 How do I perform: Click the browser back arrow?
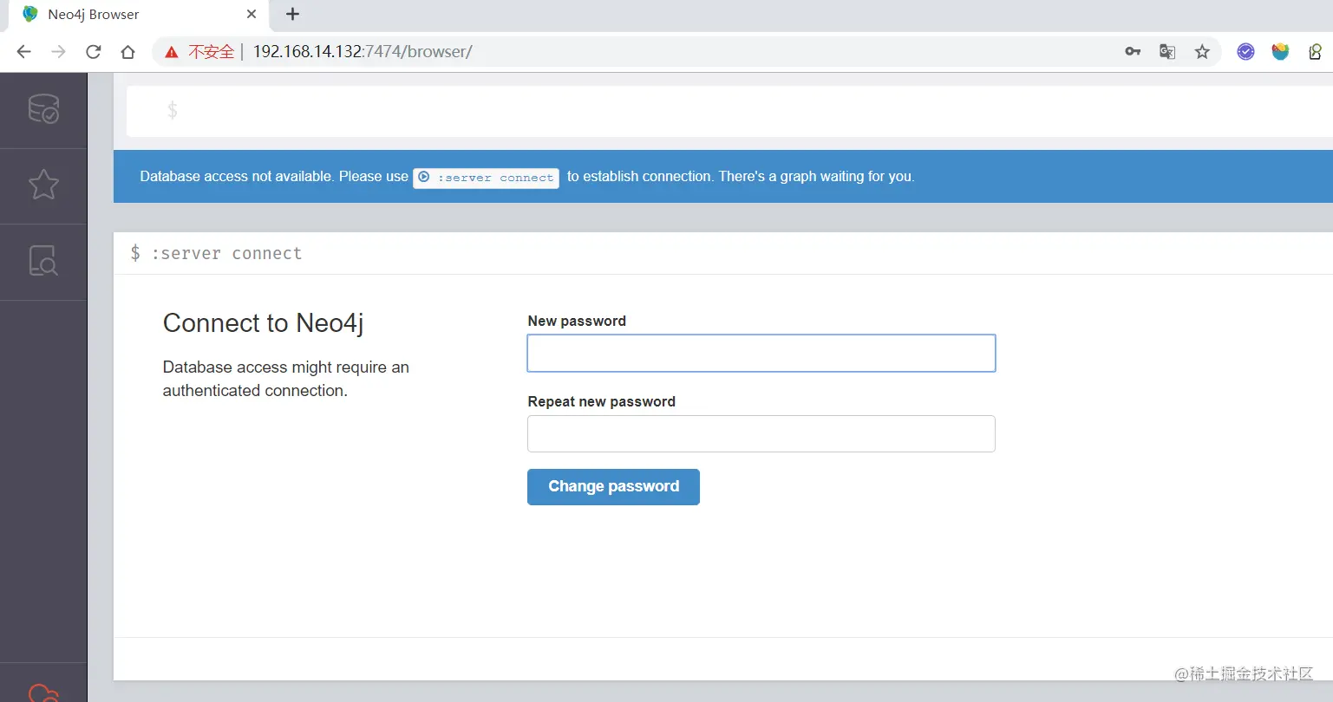[23, 52]
